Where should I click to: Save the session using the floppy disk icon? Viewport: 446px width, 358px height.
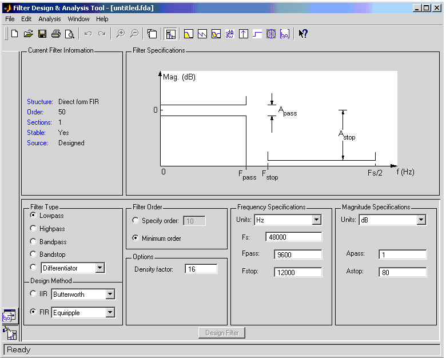click(42, 34)
